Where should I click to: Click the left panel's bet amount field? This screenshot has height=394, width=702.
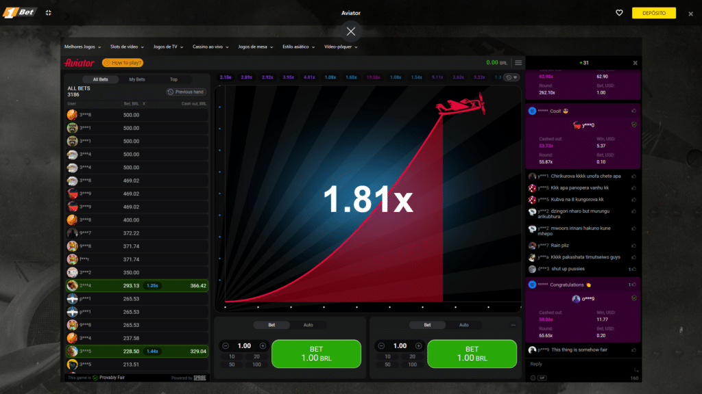244,345
